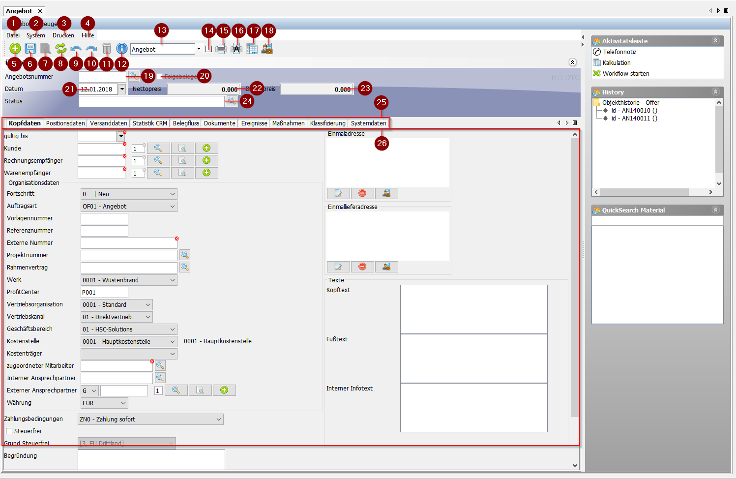Click the Externe Nummer input field

click(x=129, y=243)
